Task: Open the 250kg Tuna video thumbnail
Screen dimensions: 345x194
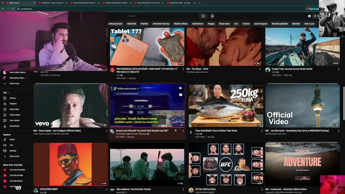Action: click(x=226, y=106)
